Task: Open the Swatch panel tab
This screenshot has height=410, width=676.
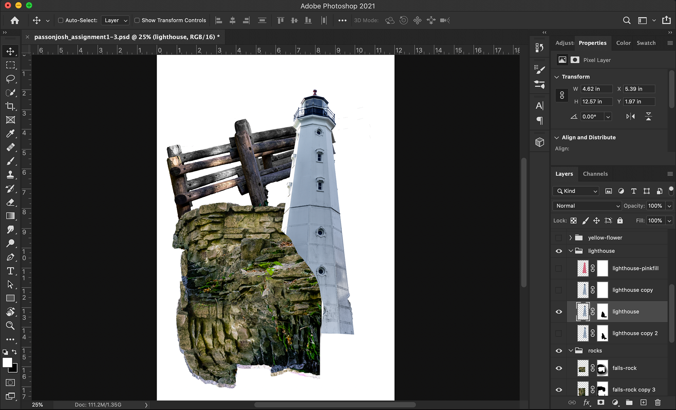Action: coord(646,43)
